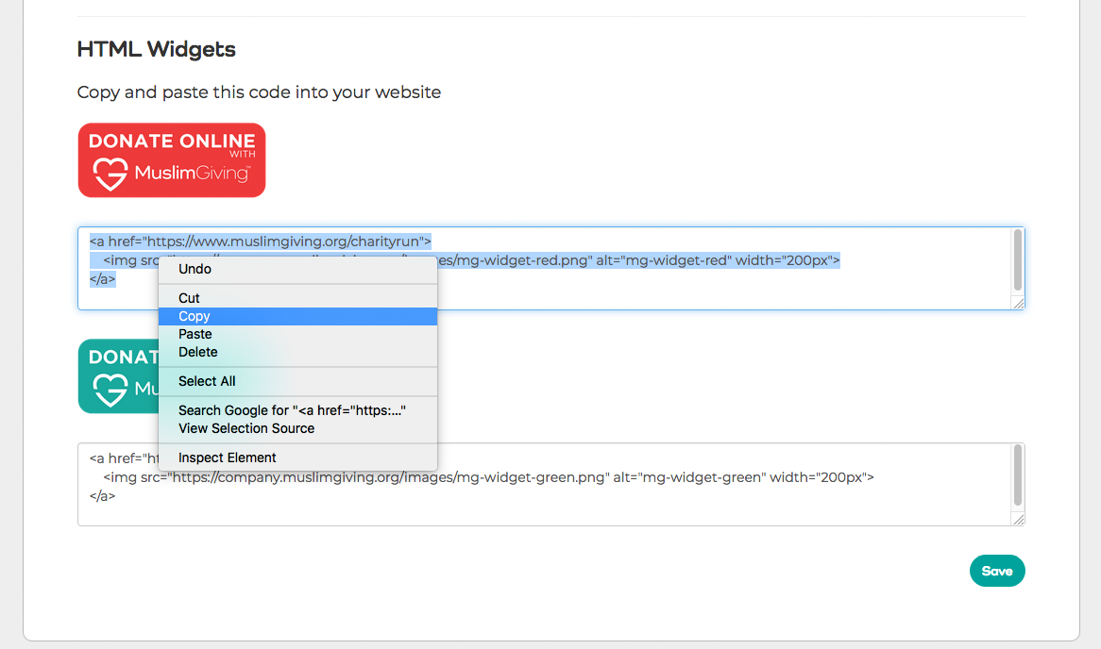Screen dimensions: 1101x649
Task: Choose Undo from the context menu
Action: [297, 269]
